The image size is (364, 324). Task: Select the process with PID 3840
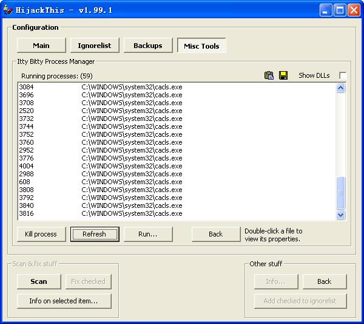tap(177, 205)
